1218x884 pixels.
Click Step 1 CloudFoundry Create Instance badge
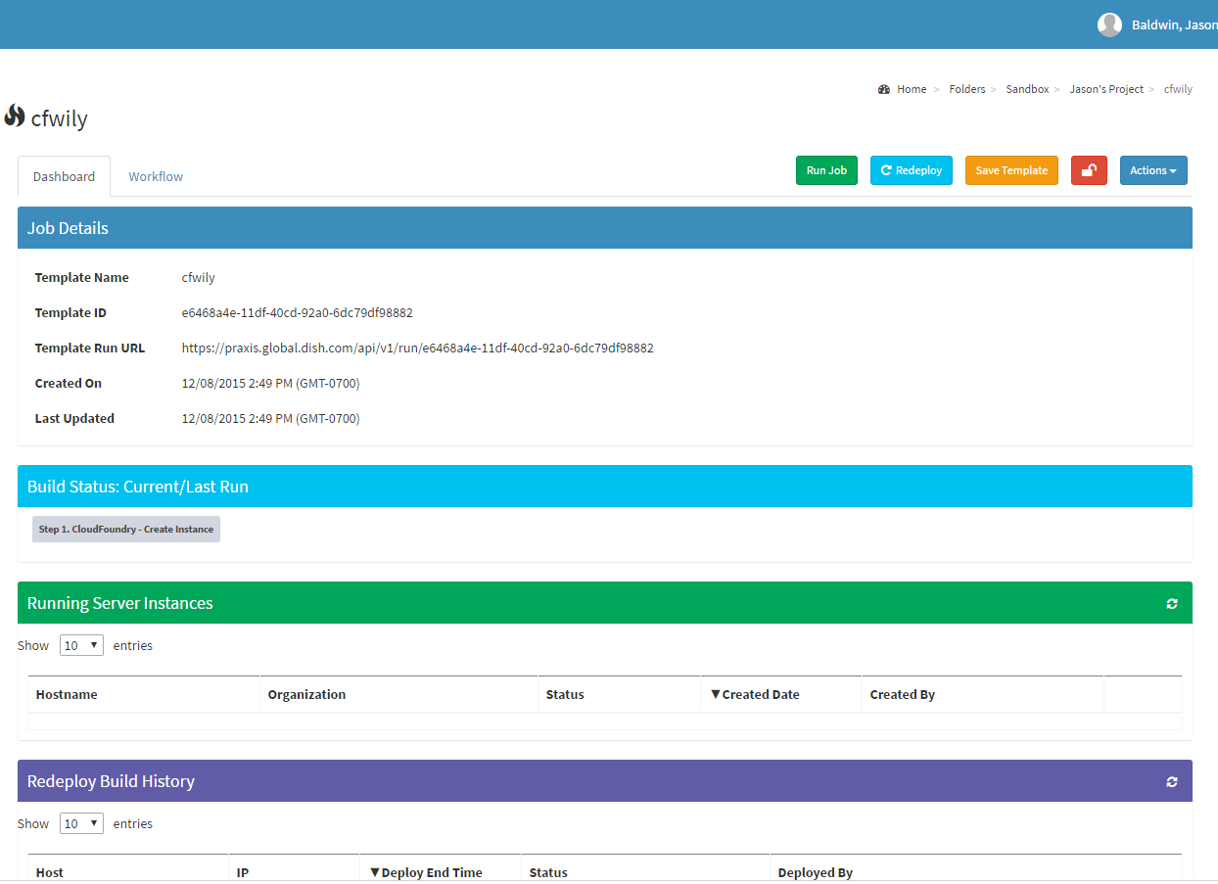coord(126,530)
